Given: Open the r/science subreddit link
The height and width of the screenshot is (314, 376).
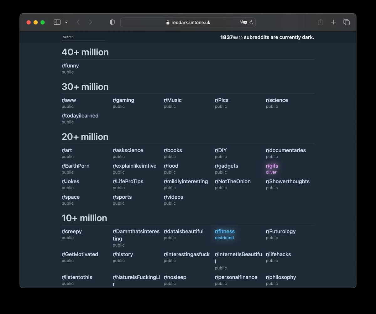Looking at the screenshot, I should click(x=277, y=100).
